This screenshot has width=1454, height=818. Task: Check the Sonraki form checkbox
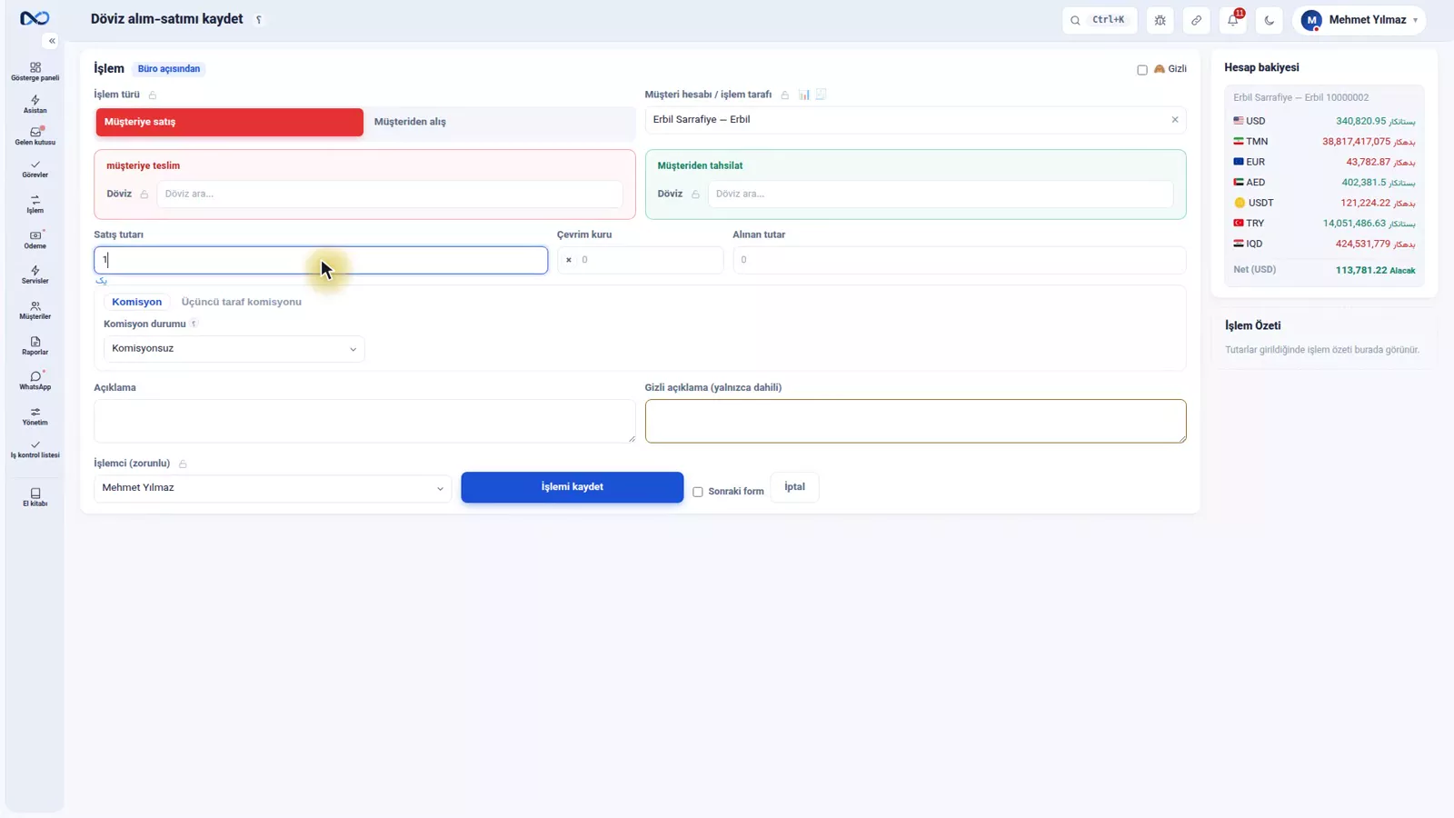click(x=698, y=492)
